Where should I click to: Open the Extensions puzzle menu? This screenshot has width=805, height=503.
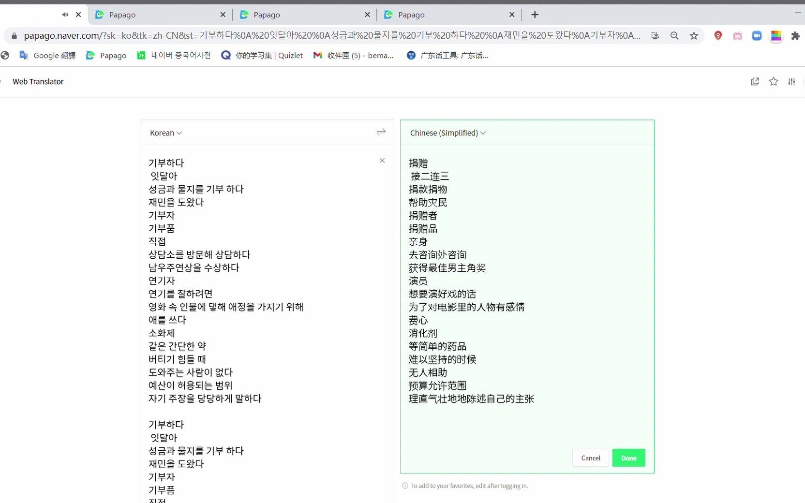(795, 36)
